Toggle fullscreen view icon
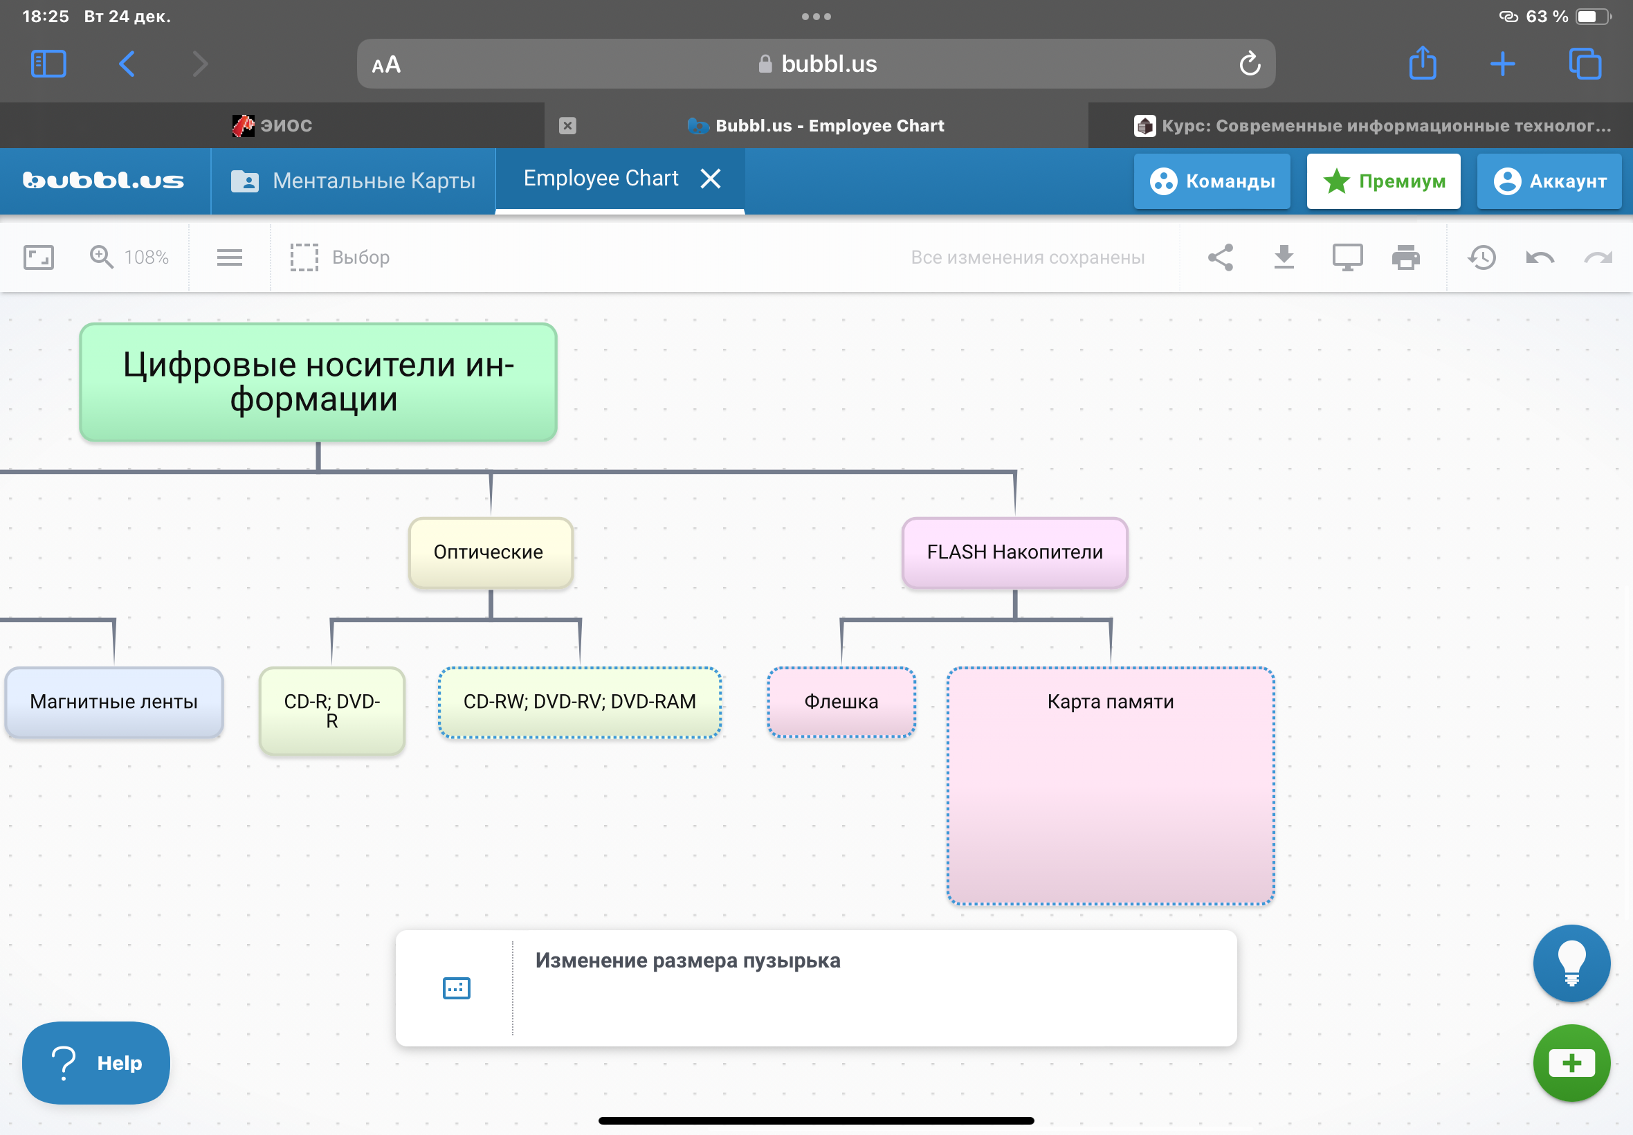The height and width of the screenshot is (1135, 1633). (38, 257)
